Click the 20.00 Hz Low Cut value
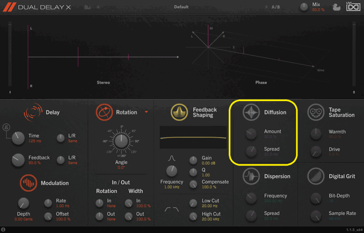Screen dimensions: 364x233 [x=210, y=206]
